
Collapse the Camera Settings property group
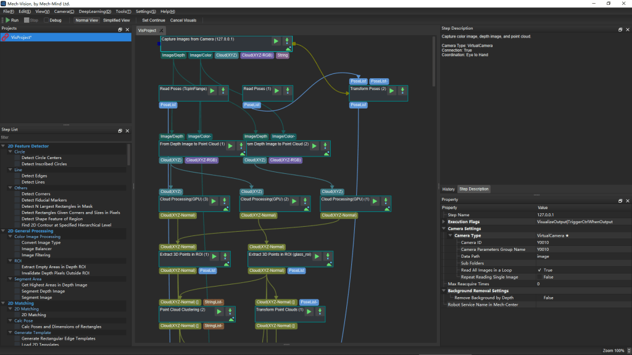(444, 229)
